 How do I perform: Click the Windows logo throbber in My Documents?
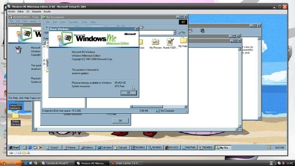pyautogui.click(x=183, y=22)
